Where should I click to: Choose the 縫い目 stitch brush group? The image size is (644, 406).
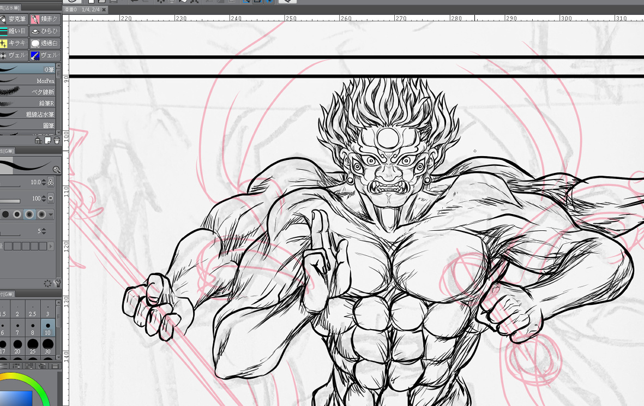(x=14, y=31)
